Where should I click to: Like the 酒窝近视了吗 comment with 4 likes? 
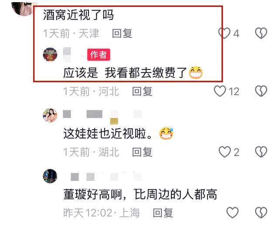click(x=224, y=33)
